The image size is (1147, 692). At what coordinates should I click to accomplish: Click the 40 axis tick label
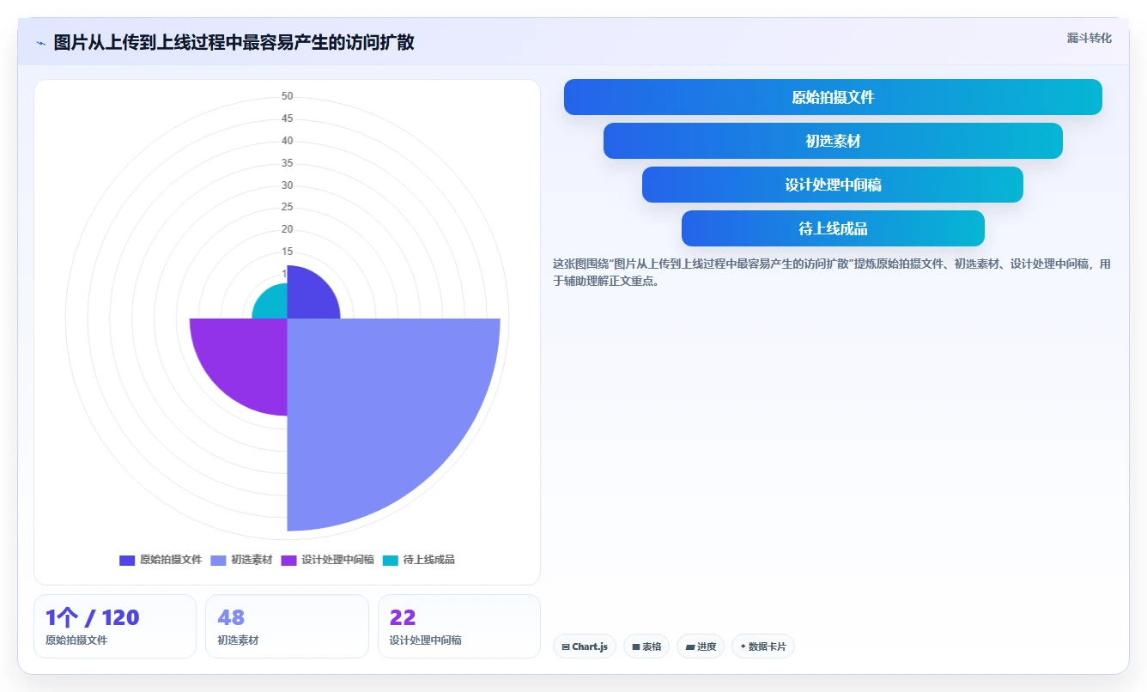pyautogui.click(x=287, y=141)
